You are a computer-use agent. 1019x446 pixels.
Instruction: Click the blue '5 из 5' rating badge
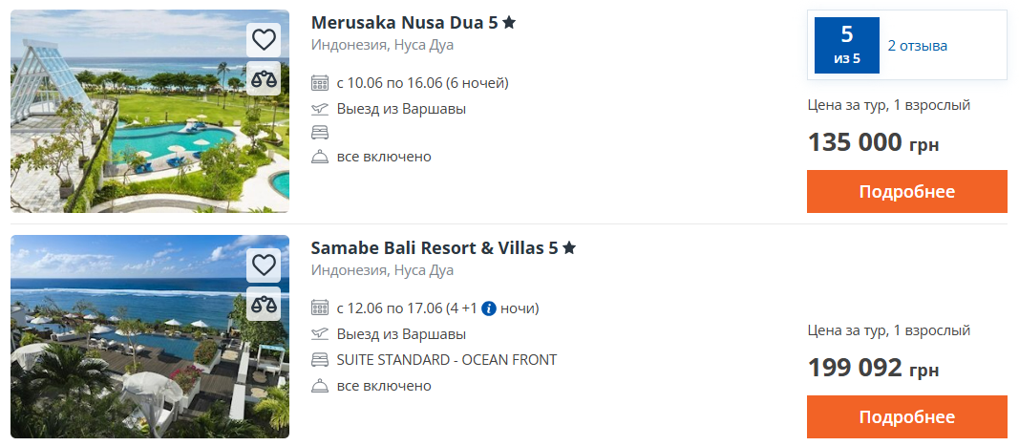(x=846, y=45)
